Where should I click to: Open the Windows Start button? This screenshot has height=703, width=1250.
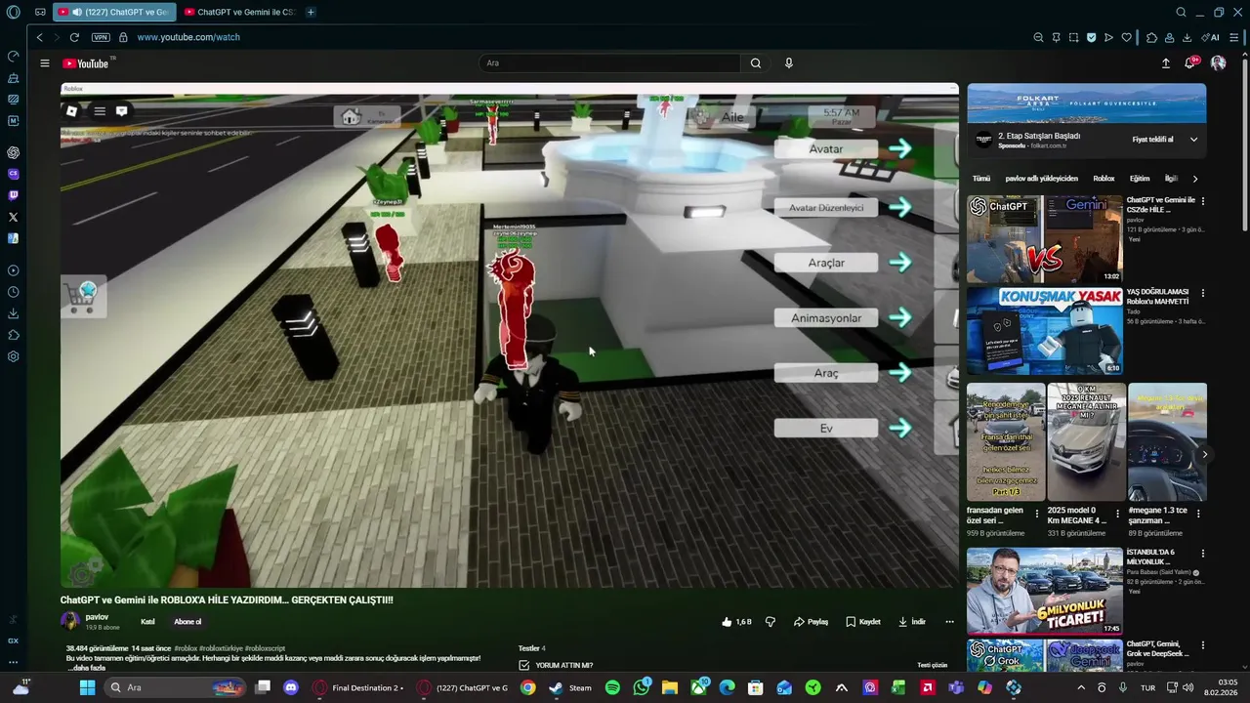(87, 687)
